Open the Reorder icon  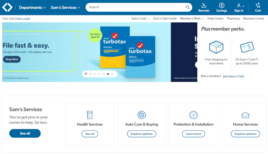pyautogui.click(x=204, y=5)
